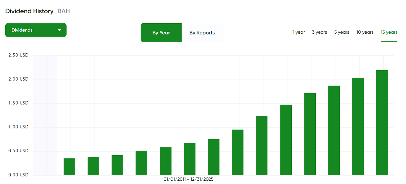Click the tallest bar, near 2.20 USD
The height and width of the screenshot is (184, 406).
[x=382, y=123]
